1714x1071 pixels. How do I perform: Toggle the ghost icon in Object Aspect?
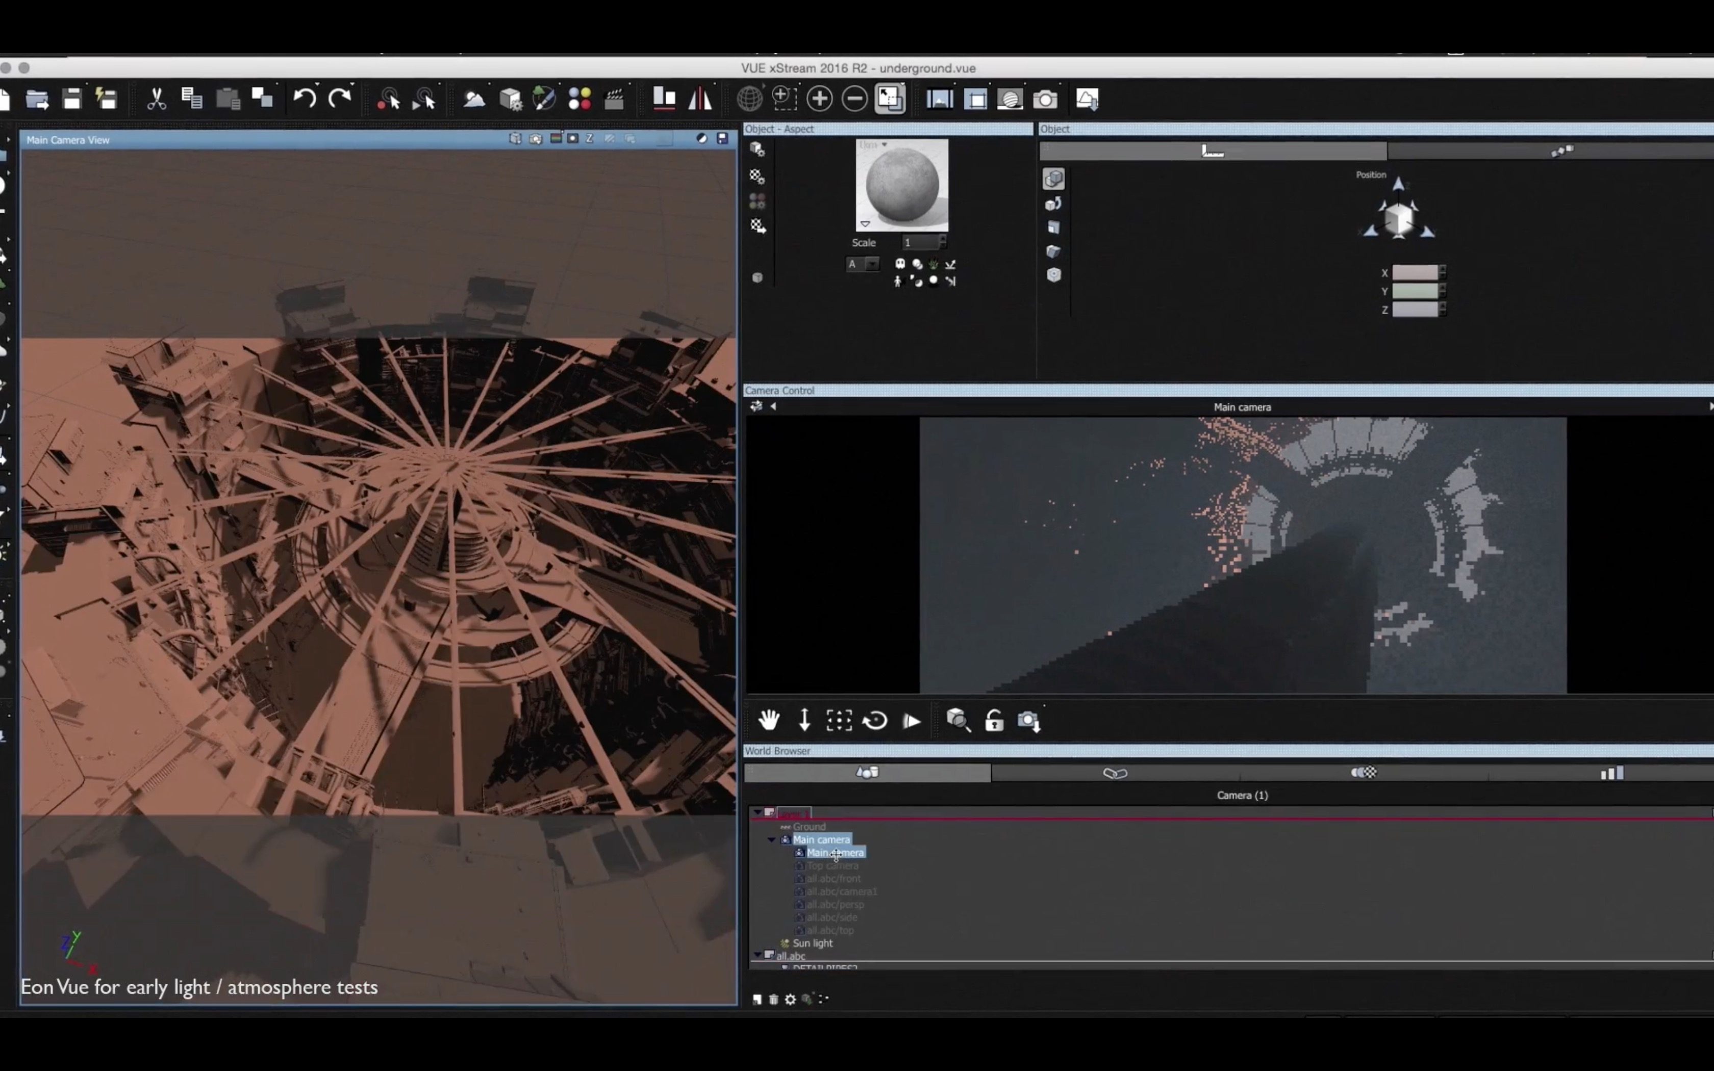point(900,264)
